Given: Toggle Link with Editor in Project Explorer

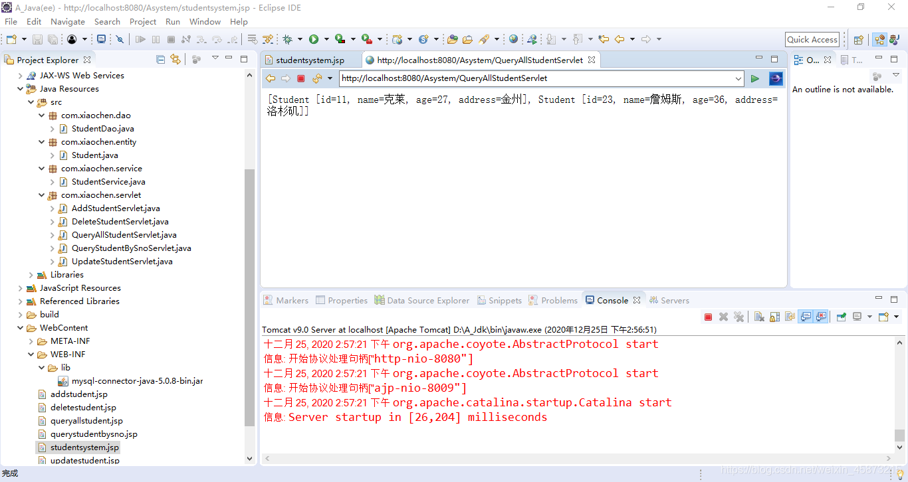Looking at the screenshot, I should pos(175,59).
